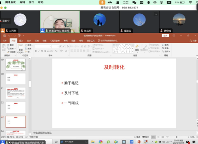Open the 窗口 menu in macOS menu bar
Image resolution: width=198 pixels, height=144 pixels.
click(x=31, y=2)
